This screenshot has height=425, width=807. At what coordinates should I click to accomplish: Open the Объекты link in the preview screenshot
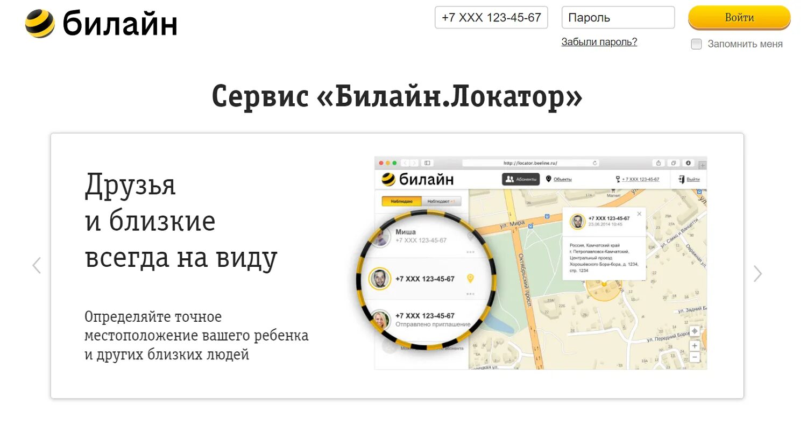(x=559, y=179)
